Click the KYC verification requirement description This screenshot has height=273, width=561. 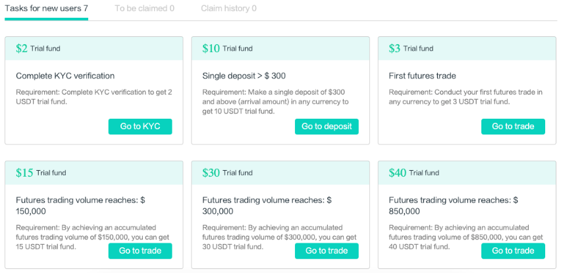93,97
